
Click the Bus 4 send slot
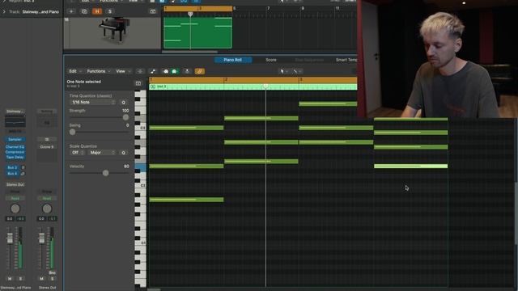pyautogui.click(x=12, y=174)
